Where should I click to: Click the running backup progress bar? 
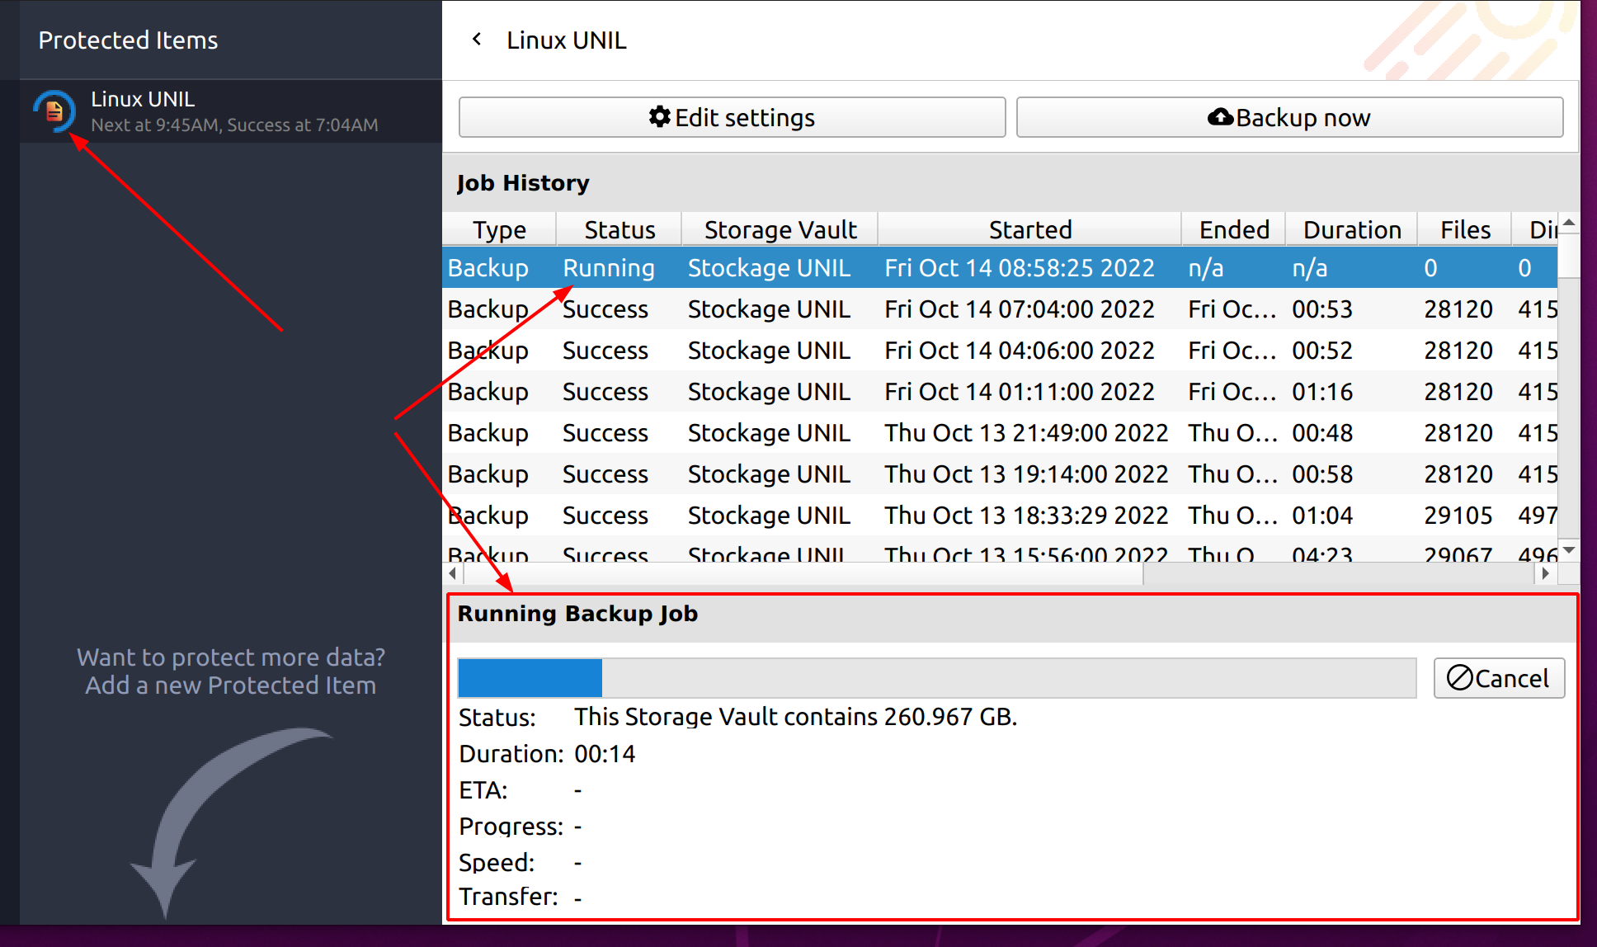[936, 678]
